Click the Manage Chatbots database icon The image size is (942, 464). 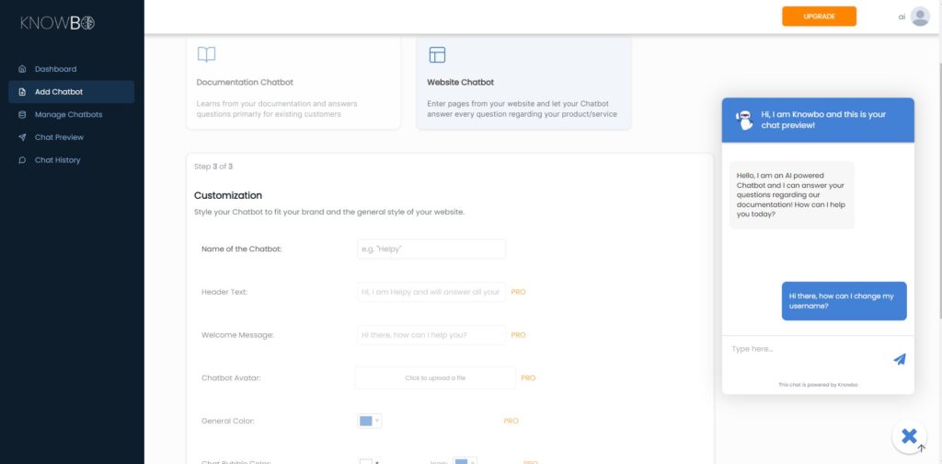click(22, 115)
